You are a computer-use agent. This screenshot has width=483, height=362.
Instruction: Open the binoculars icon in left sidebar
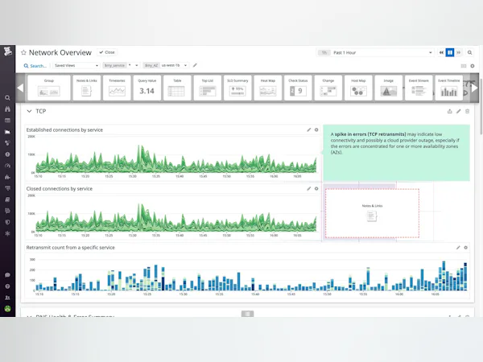tap(8, 109)
